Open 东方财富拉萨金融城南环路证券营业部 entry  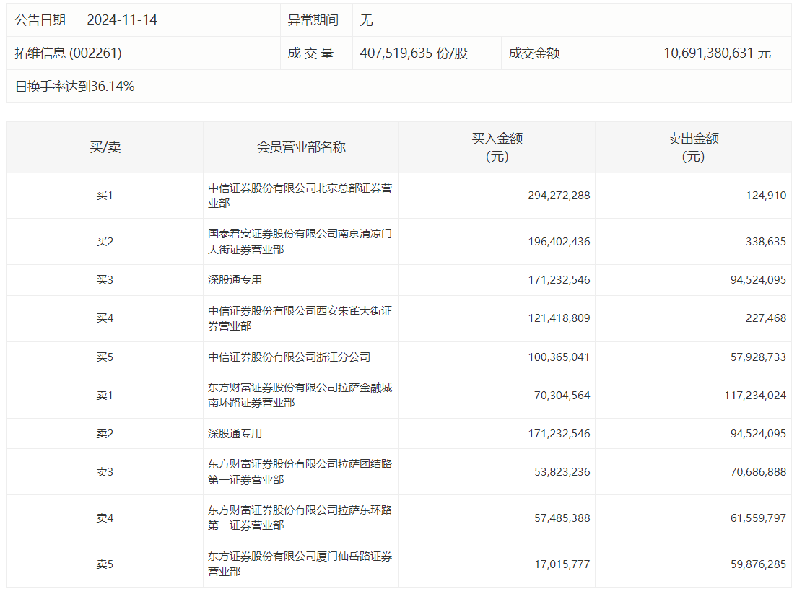click(x=300, y=395)
